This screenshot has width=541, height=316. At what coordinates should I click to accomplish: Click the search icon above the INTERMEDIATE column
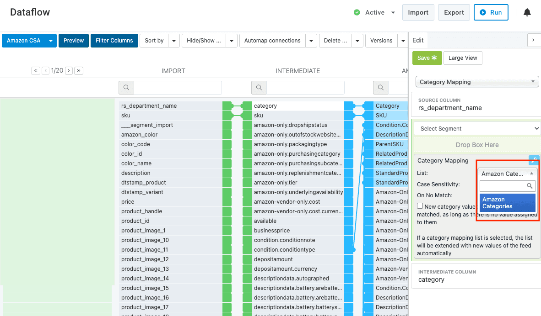[x=259, y=88]
